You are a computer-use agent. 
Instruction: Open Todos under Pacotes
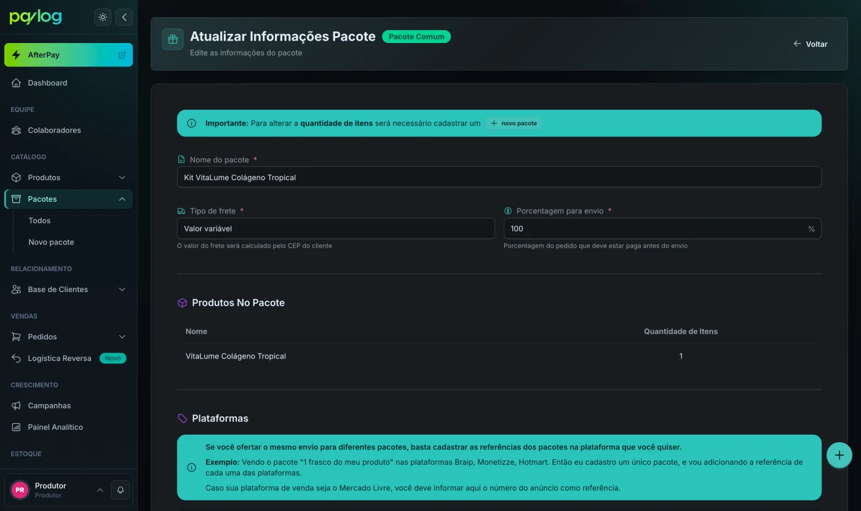(x=40, y=221)
